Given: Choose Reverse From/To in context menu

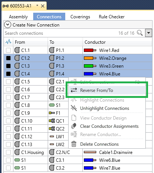Looking at the screenshot, I should (107, 90).
